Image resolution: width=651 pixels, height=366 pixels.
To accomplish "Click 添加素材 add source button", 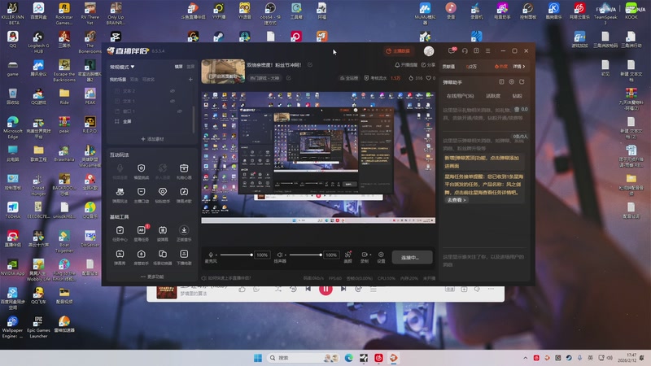I will [152, 139].
